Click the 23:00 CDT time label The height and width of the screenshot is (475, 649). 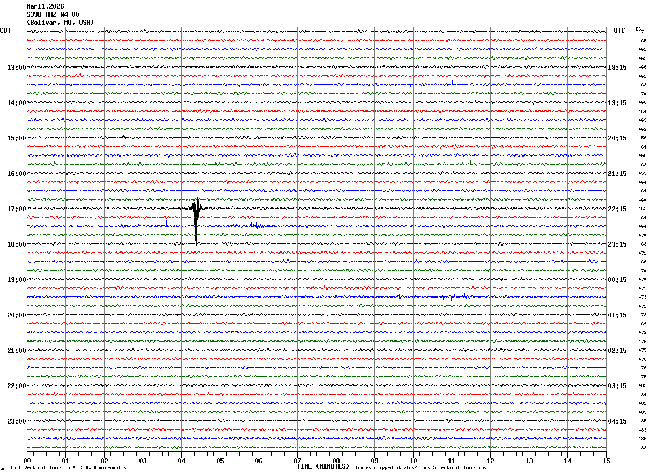tap(16, 421)
